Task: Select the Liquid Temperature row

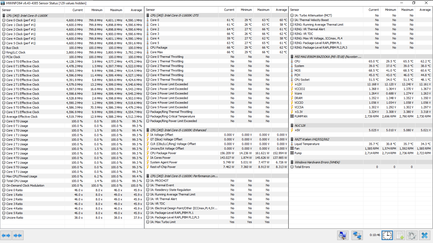Action: (x=361, y=144)
